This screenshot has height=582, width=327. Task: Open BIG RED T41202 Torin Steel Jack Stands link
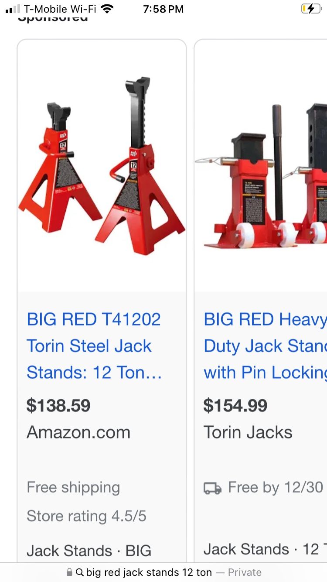click(x=94, y=346)
